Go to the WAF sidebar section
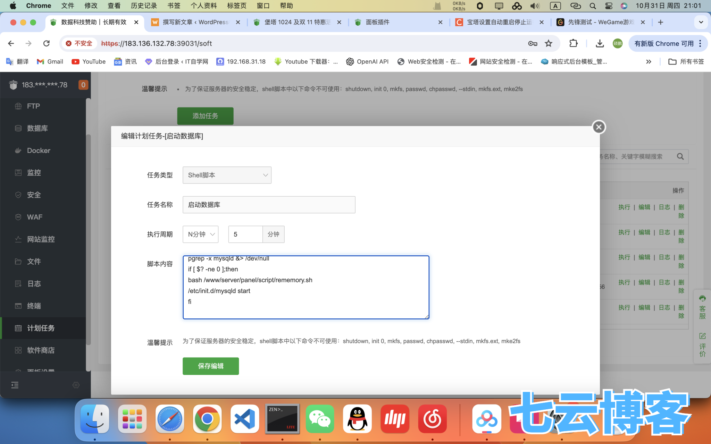The height and width of the screenshot is (444, 711). click(x=35, y=217)
